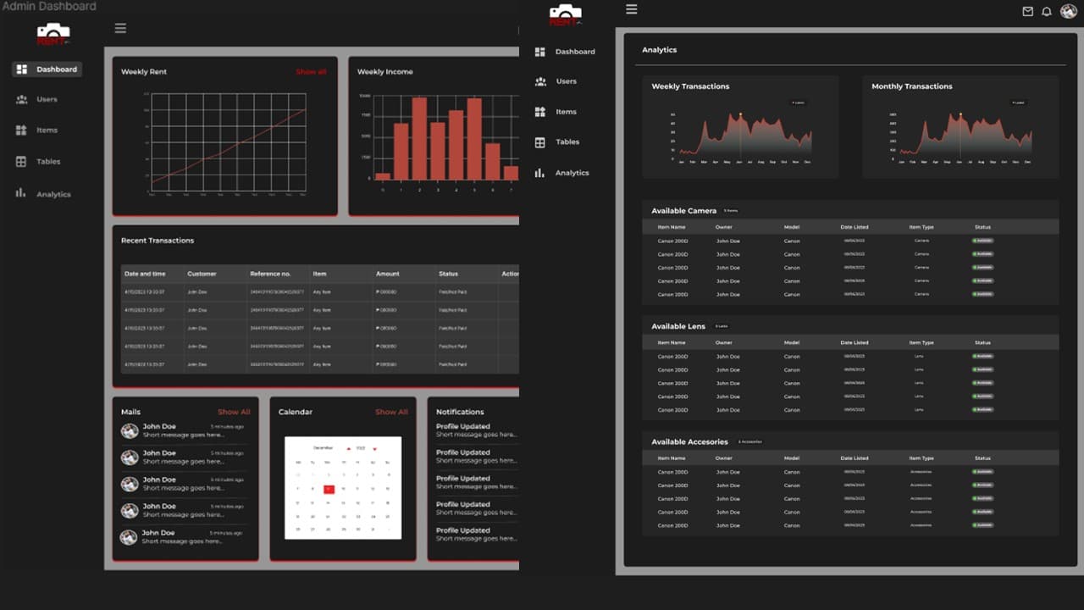Click Show All in the Mails panel

(235, 412)
